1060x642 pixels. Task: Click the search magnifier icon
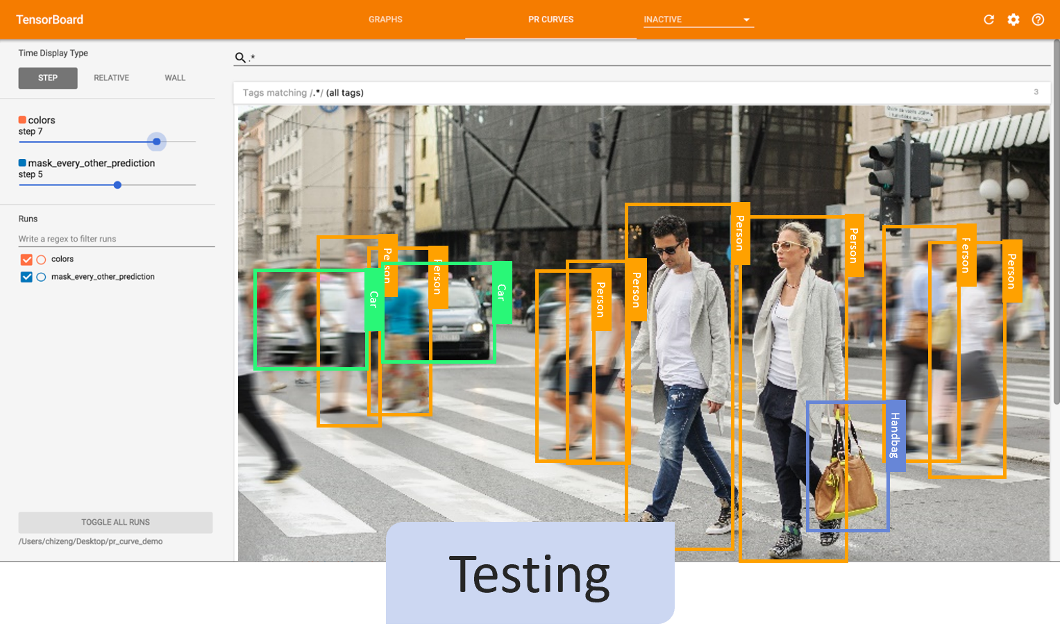coord(240,58)
